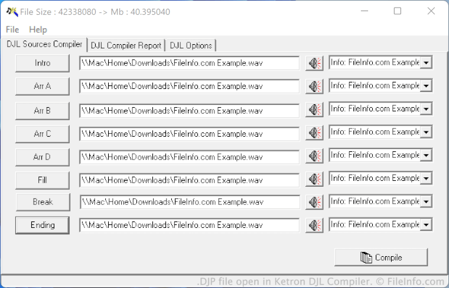Select the Break button

pos(43,202)
